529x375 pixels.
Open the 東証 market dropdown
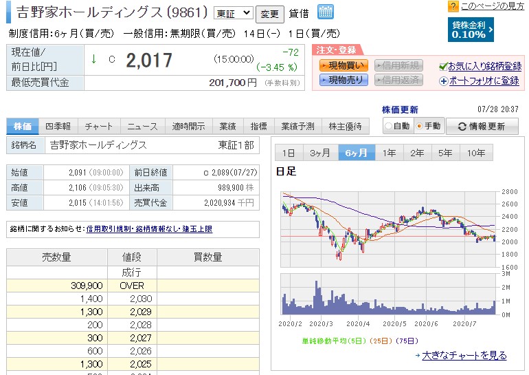click(233, 13)
